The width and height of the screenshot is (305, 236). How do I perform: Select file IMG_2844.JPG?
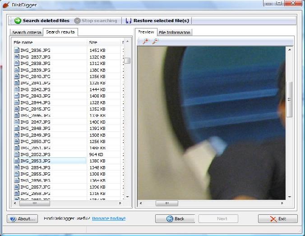click(x=35, y=102)
